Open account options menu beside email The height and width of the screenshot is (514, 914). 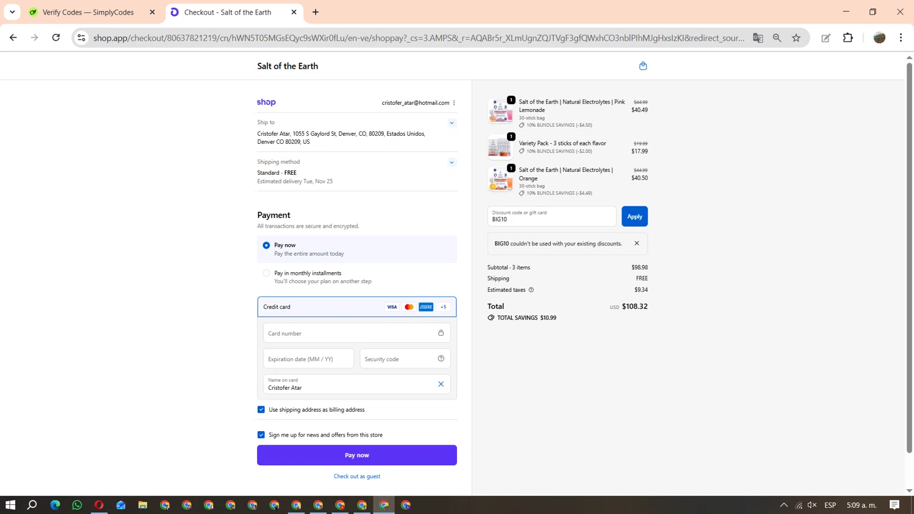(x=454, y=103)
